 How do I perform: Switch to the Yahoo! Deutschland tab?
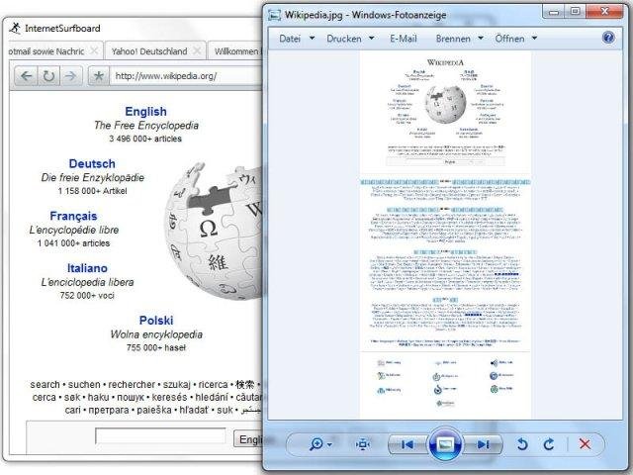point(149,51)
